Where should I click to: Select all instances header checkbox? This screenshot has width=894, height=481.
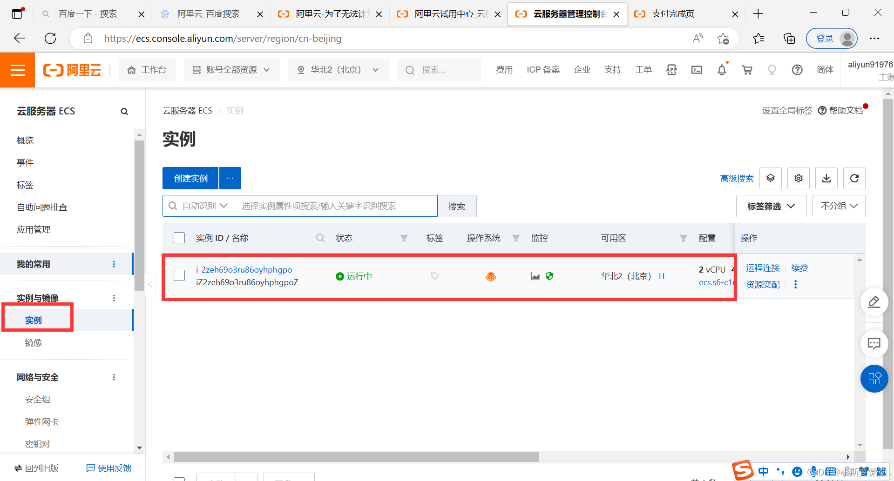click(179, 238)
